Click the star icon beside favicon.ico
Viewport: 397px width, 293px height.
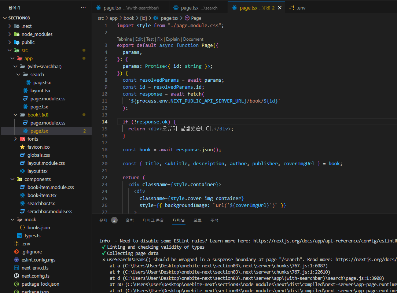point(22,147)
